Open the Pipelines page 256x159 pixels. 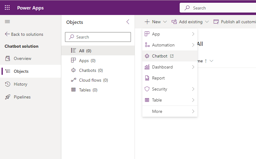pos(31,97)
